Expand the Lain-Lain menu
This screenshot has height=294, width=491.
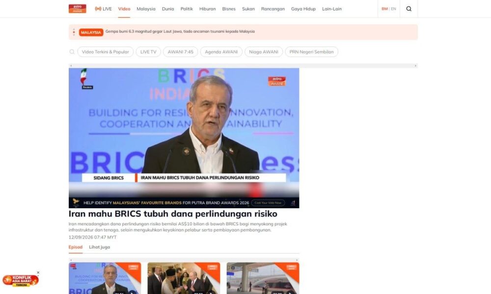coord(332,9)
